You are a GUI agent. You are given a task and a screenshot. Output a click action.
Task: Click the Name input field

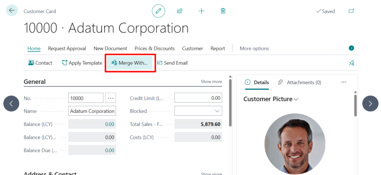[x=92, y=111]
